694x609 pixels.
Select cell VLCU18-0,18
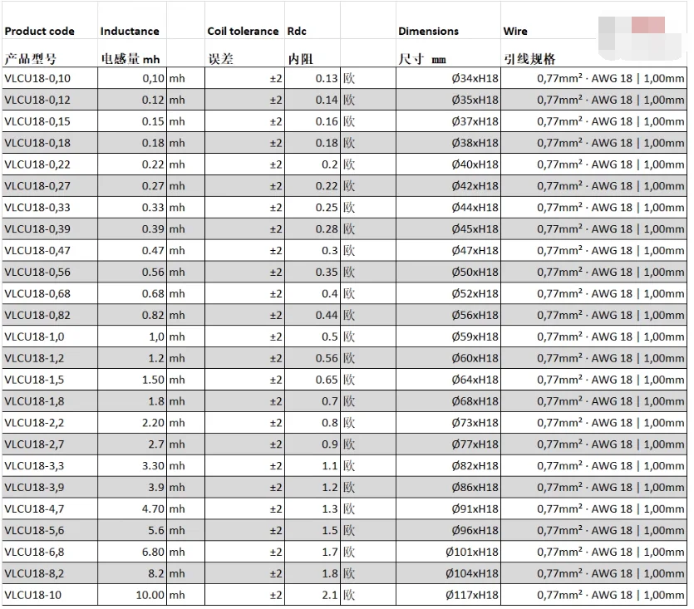point(50,143)
